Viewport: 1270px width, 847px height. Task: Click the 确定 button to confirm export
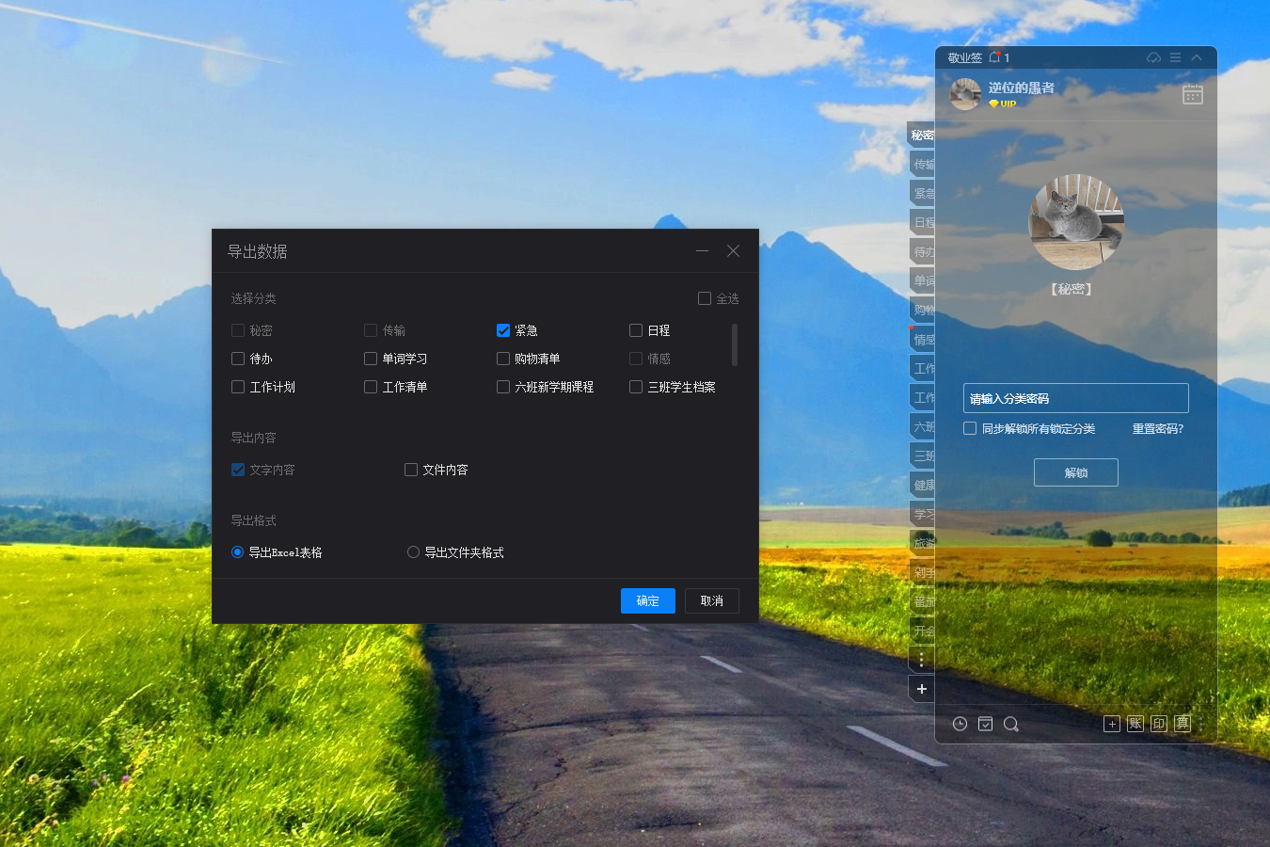point(647,600)
